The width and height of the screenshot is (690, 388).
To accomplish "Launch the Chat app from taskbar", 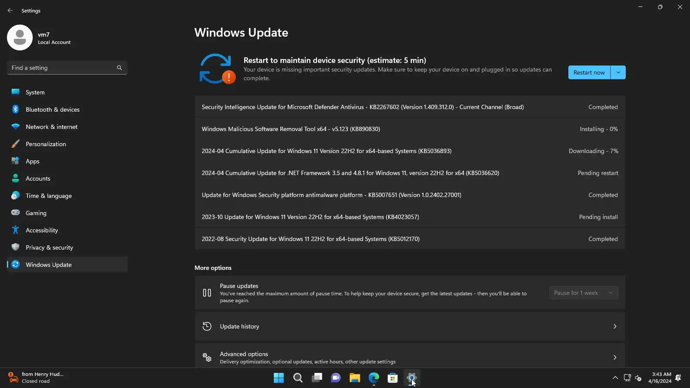I will coord(336,378).
